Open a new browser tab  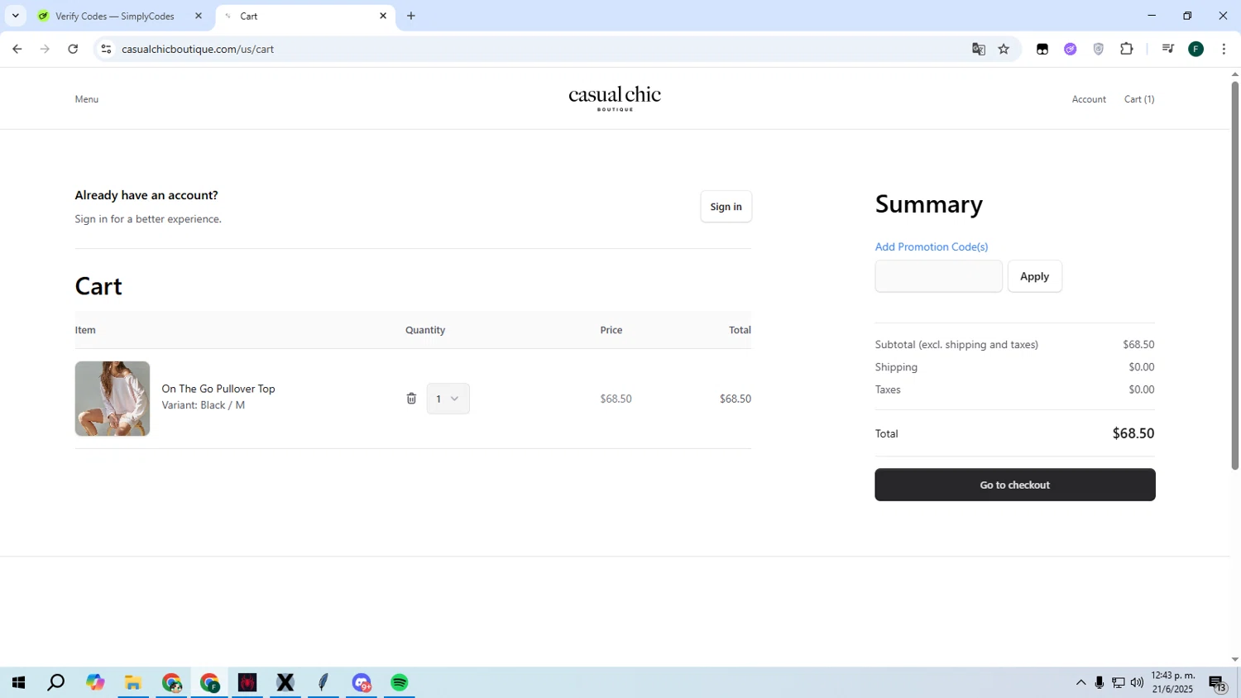[411, 16]
